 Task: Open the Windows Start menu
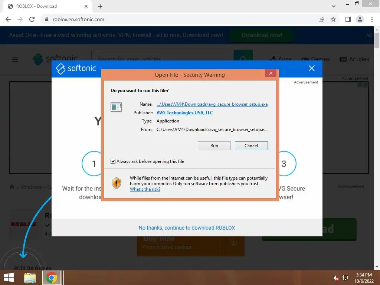[9, 278]
